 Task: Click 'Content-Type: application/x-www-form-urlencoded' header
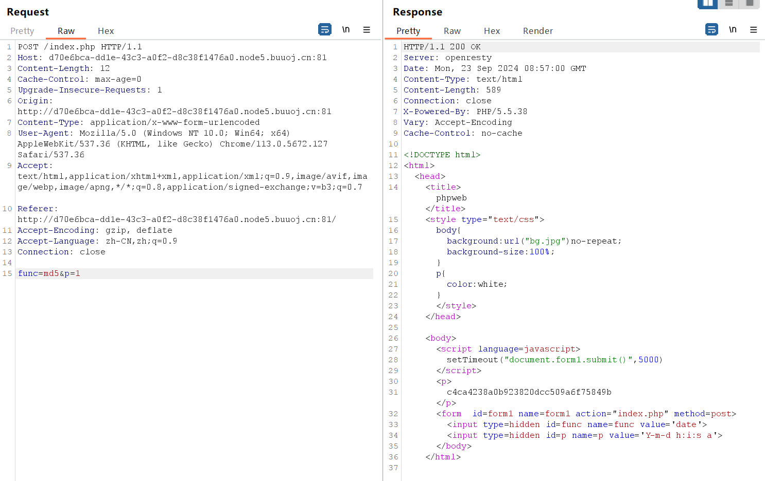pos(139,122)
